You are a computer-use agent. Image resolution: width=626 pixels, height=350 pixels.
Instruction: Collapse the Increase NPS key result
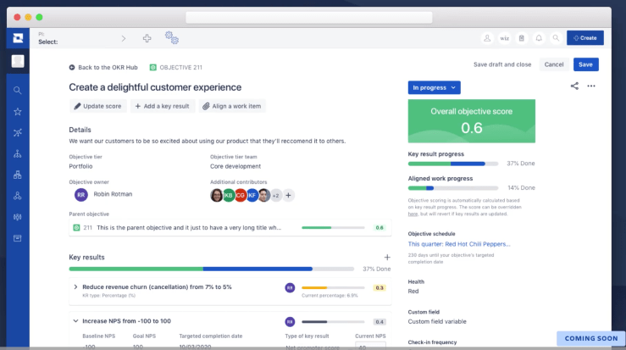pyautogui.click(x=75, y=321)
